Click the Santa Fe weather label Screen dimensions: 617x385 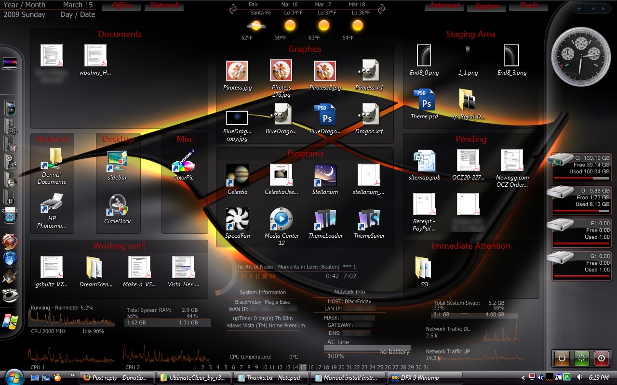(261, 13)
